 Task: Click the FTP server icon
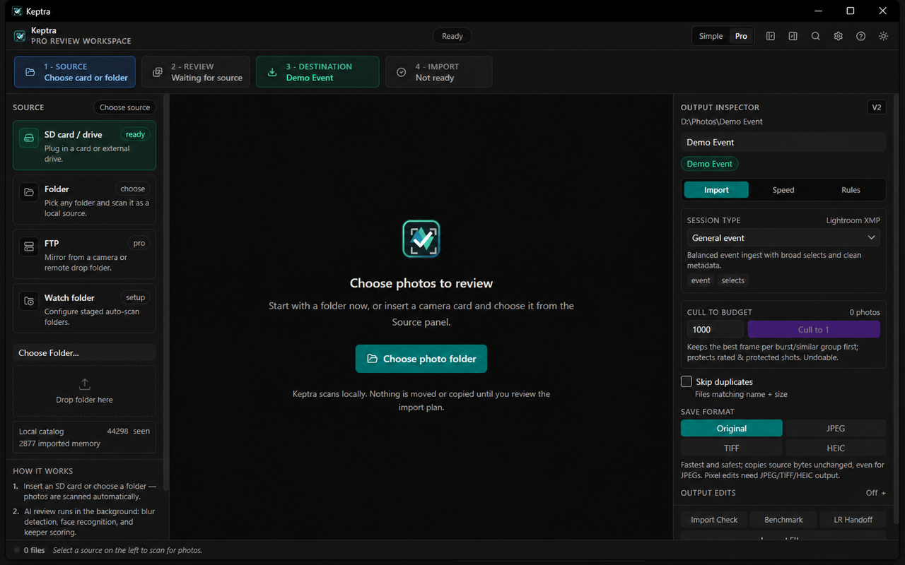pos(29,246)
